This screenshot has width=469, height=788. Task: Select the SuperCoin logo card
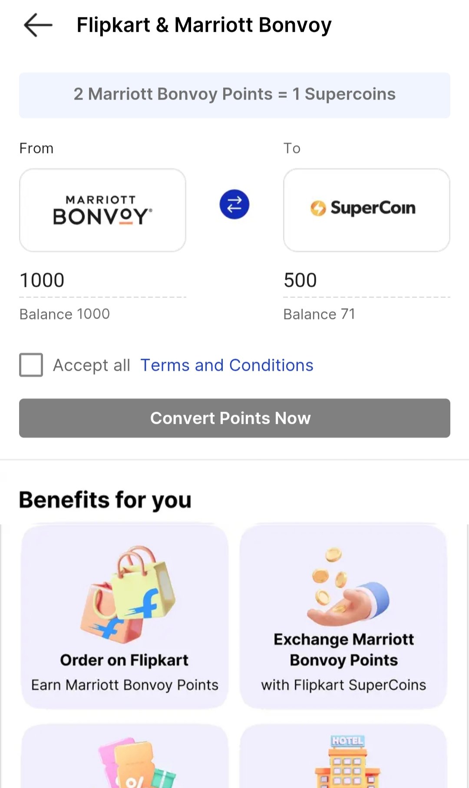[x=366, y=210]
